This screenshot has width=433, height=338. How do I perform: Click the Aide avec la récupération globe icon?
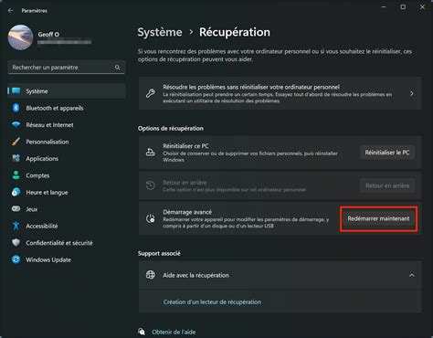tap(151, 275)
